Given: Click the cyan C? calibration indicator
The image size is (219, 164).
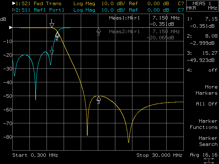Looking at the screenshot, I should coord(181,10).
